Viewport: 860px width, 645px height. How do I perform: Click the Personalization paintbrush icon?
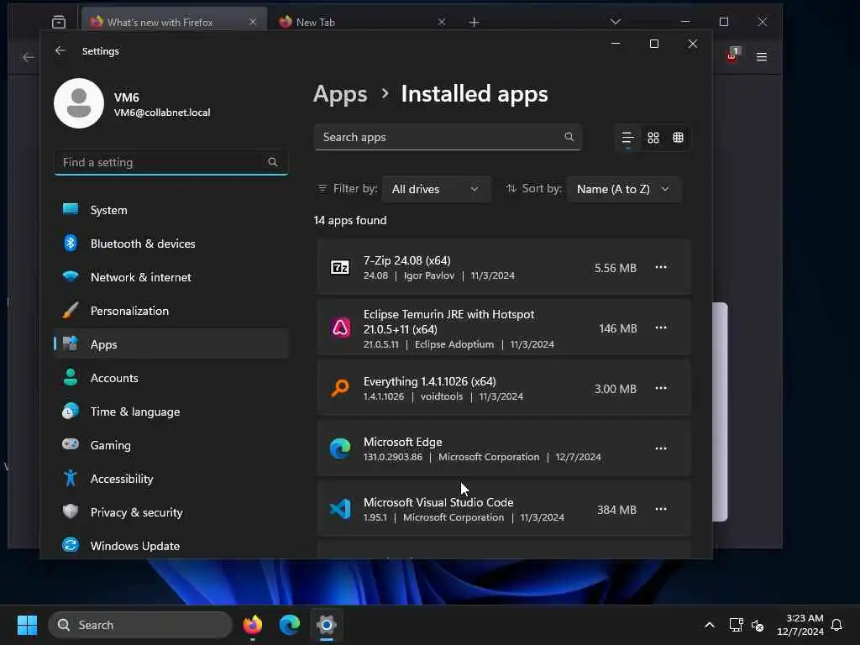click(71, 310)
